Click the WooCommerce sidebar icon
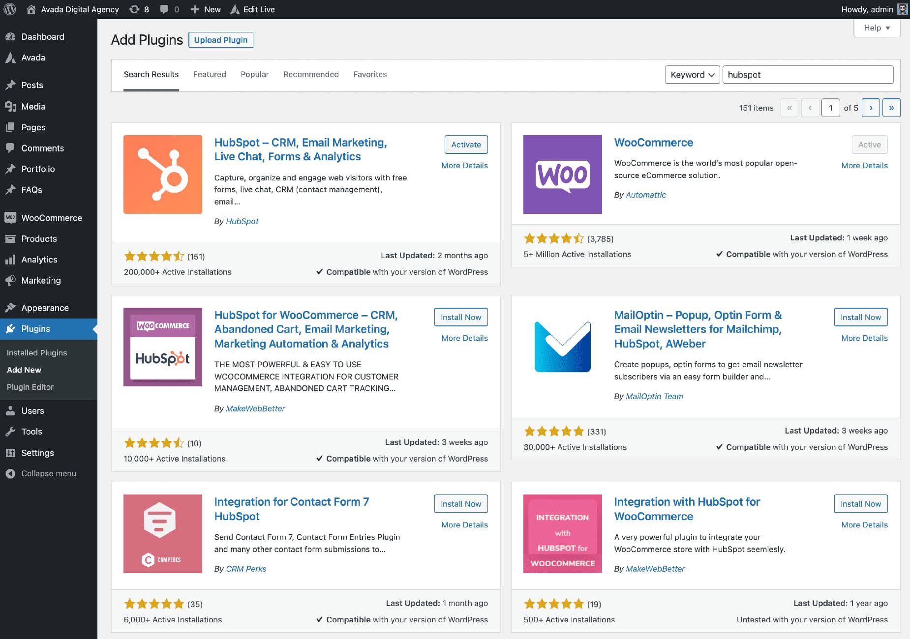The height and width of the screenshot is (639, 910). click(x=10, y=218)
